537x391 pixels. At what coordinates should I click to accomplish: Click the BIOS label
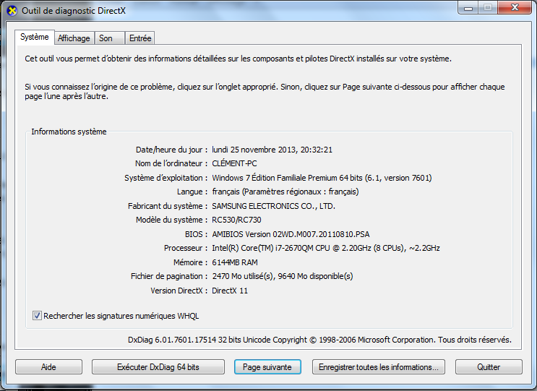[196, 234]
